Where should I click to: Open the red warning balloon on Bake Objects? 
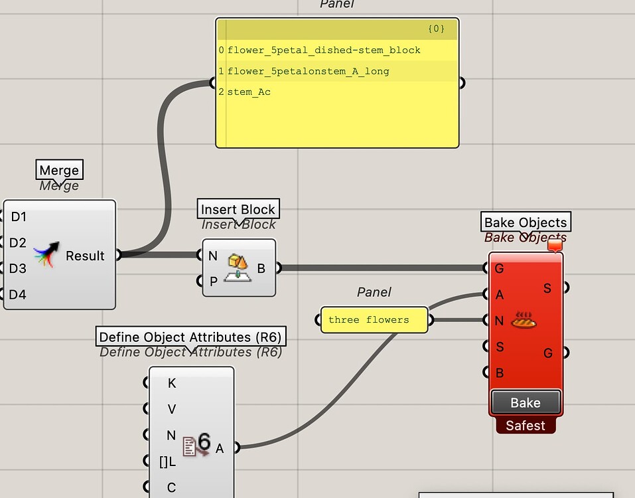click(555, 244)
